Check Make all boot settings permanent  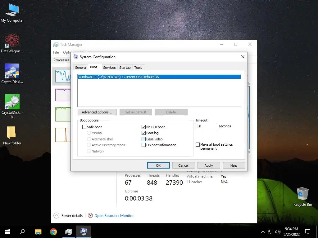tap(198, 144)
